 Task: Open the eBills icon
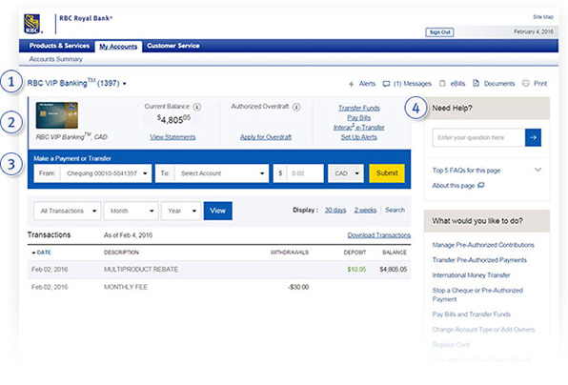[x=442, y=83]
